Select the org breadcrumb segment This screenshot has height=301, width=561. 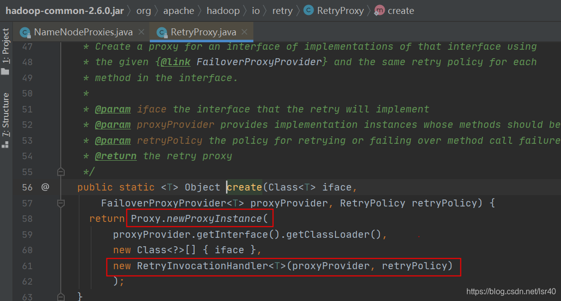click(x=143, y=11)
